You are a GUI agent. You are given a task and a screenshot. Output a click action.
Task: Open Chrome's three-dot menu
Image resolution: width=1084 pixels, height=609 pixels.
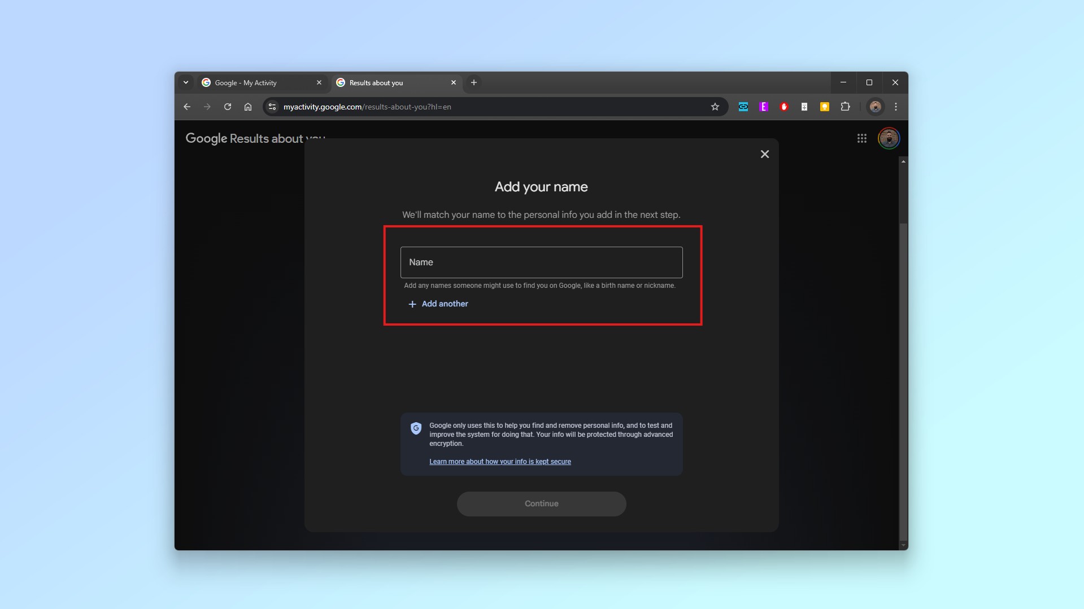[895, 107]
